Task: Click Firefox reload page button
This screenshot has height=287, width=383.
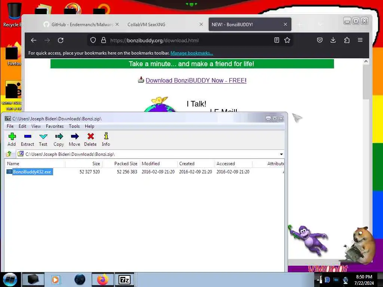Action: (61, 40)
